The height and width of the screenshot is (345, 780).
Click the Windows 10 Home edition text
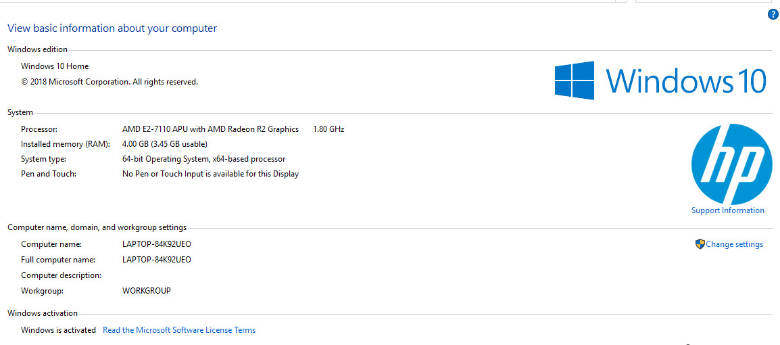click(x=55, y=66)
